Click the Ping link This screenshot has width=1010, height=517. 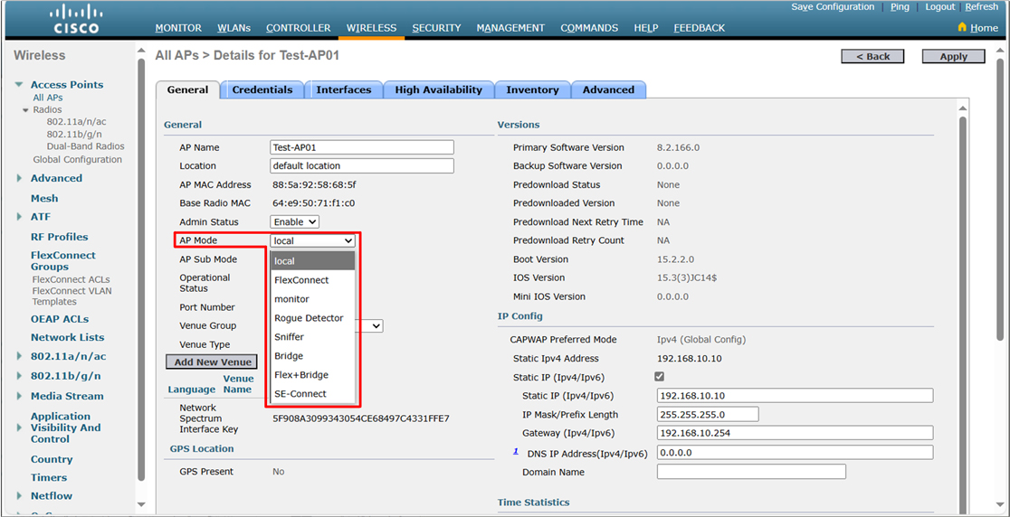(900, 7)
